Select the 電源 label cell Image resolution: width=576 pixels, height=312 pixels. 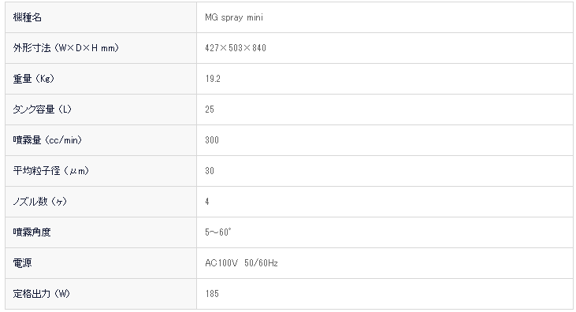[101, 263]
